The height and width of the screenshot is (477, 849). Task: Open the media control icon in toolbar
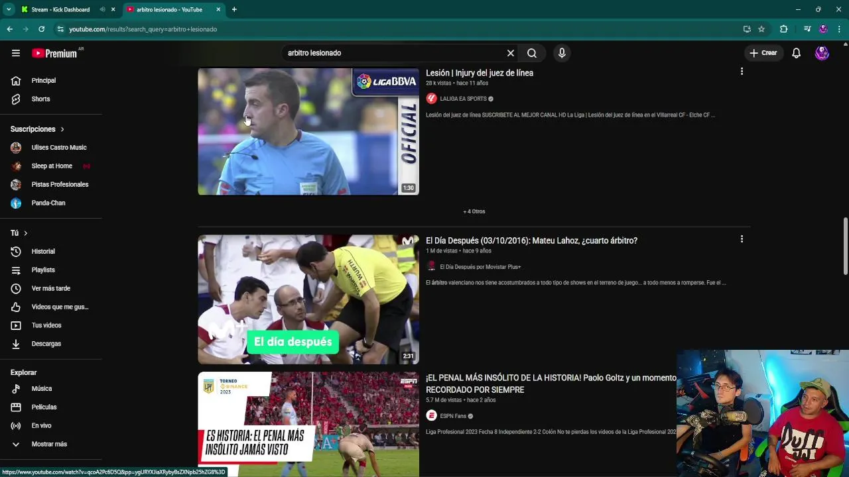807,29
